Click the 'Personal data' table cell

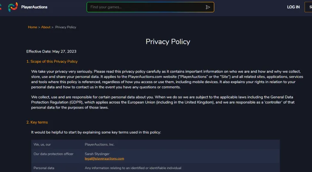[x=44, y=168]
